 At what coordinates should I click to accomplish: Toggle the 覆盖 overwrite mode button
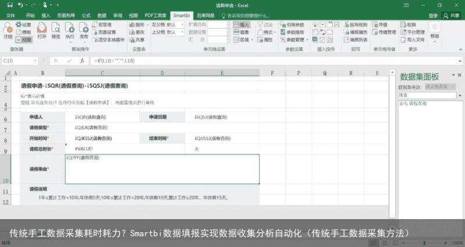241,32
